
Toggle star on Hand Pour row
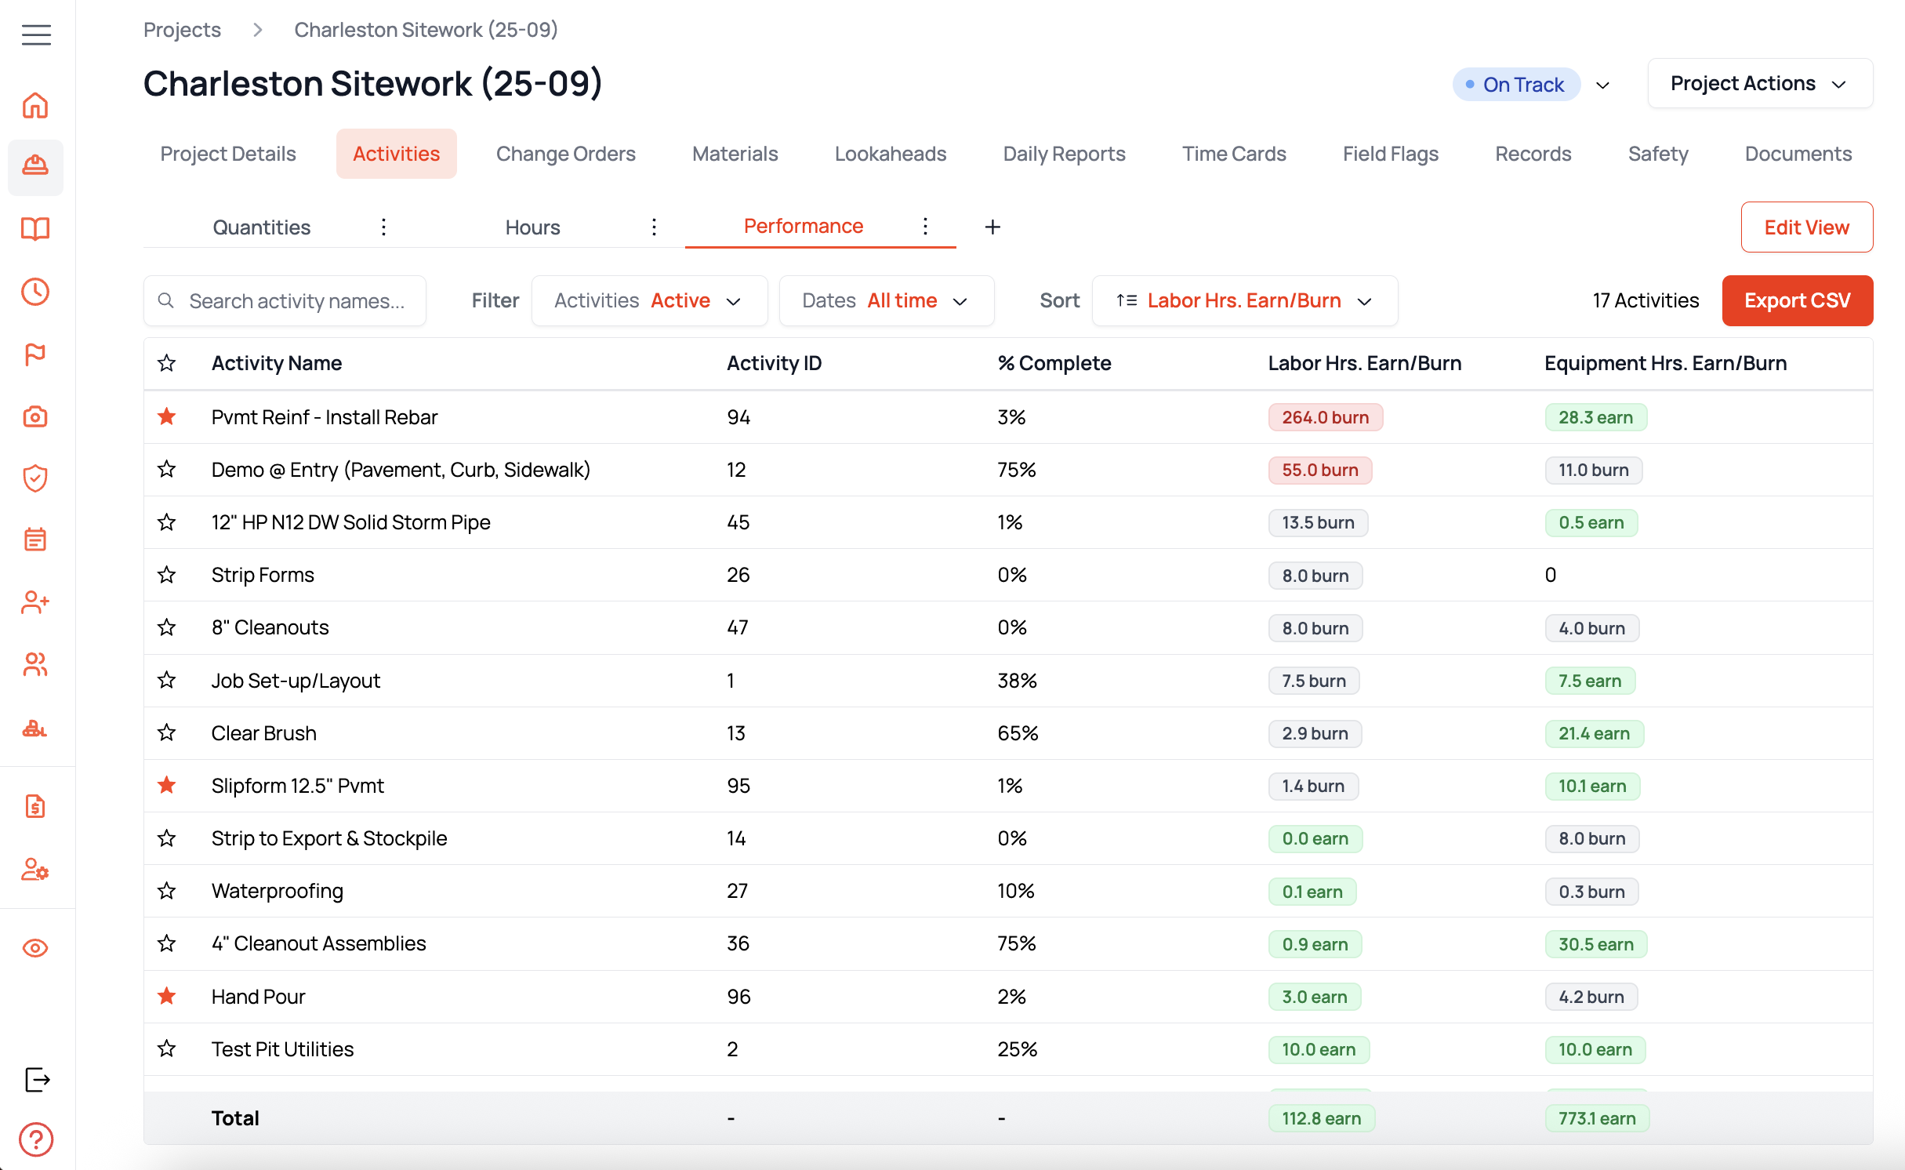[x=166, y=997]
